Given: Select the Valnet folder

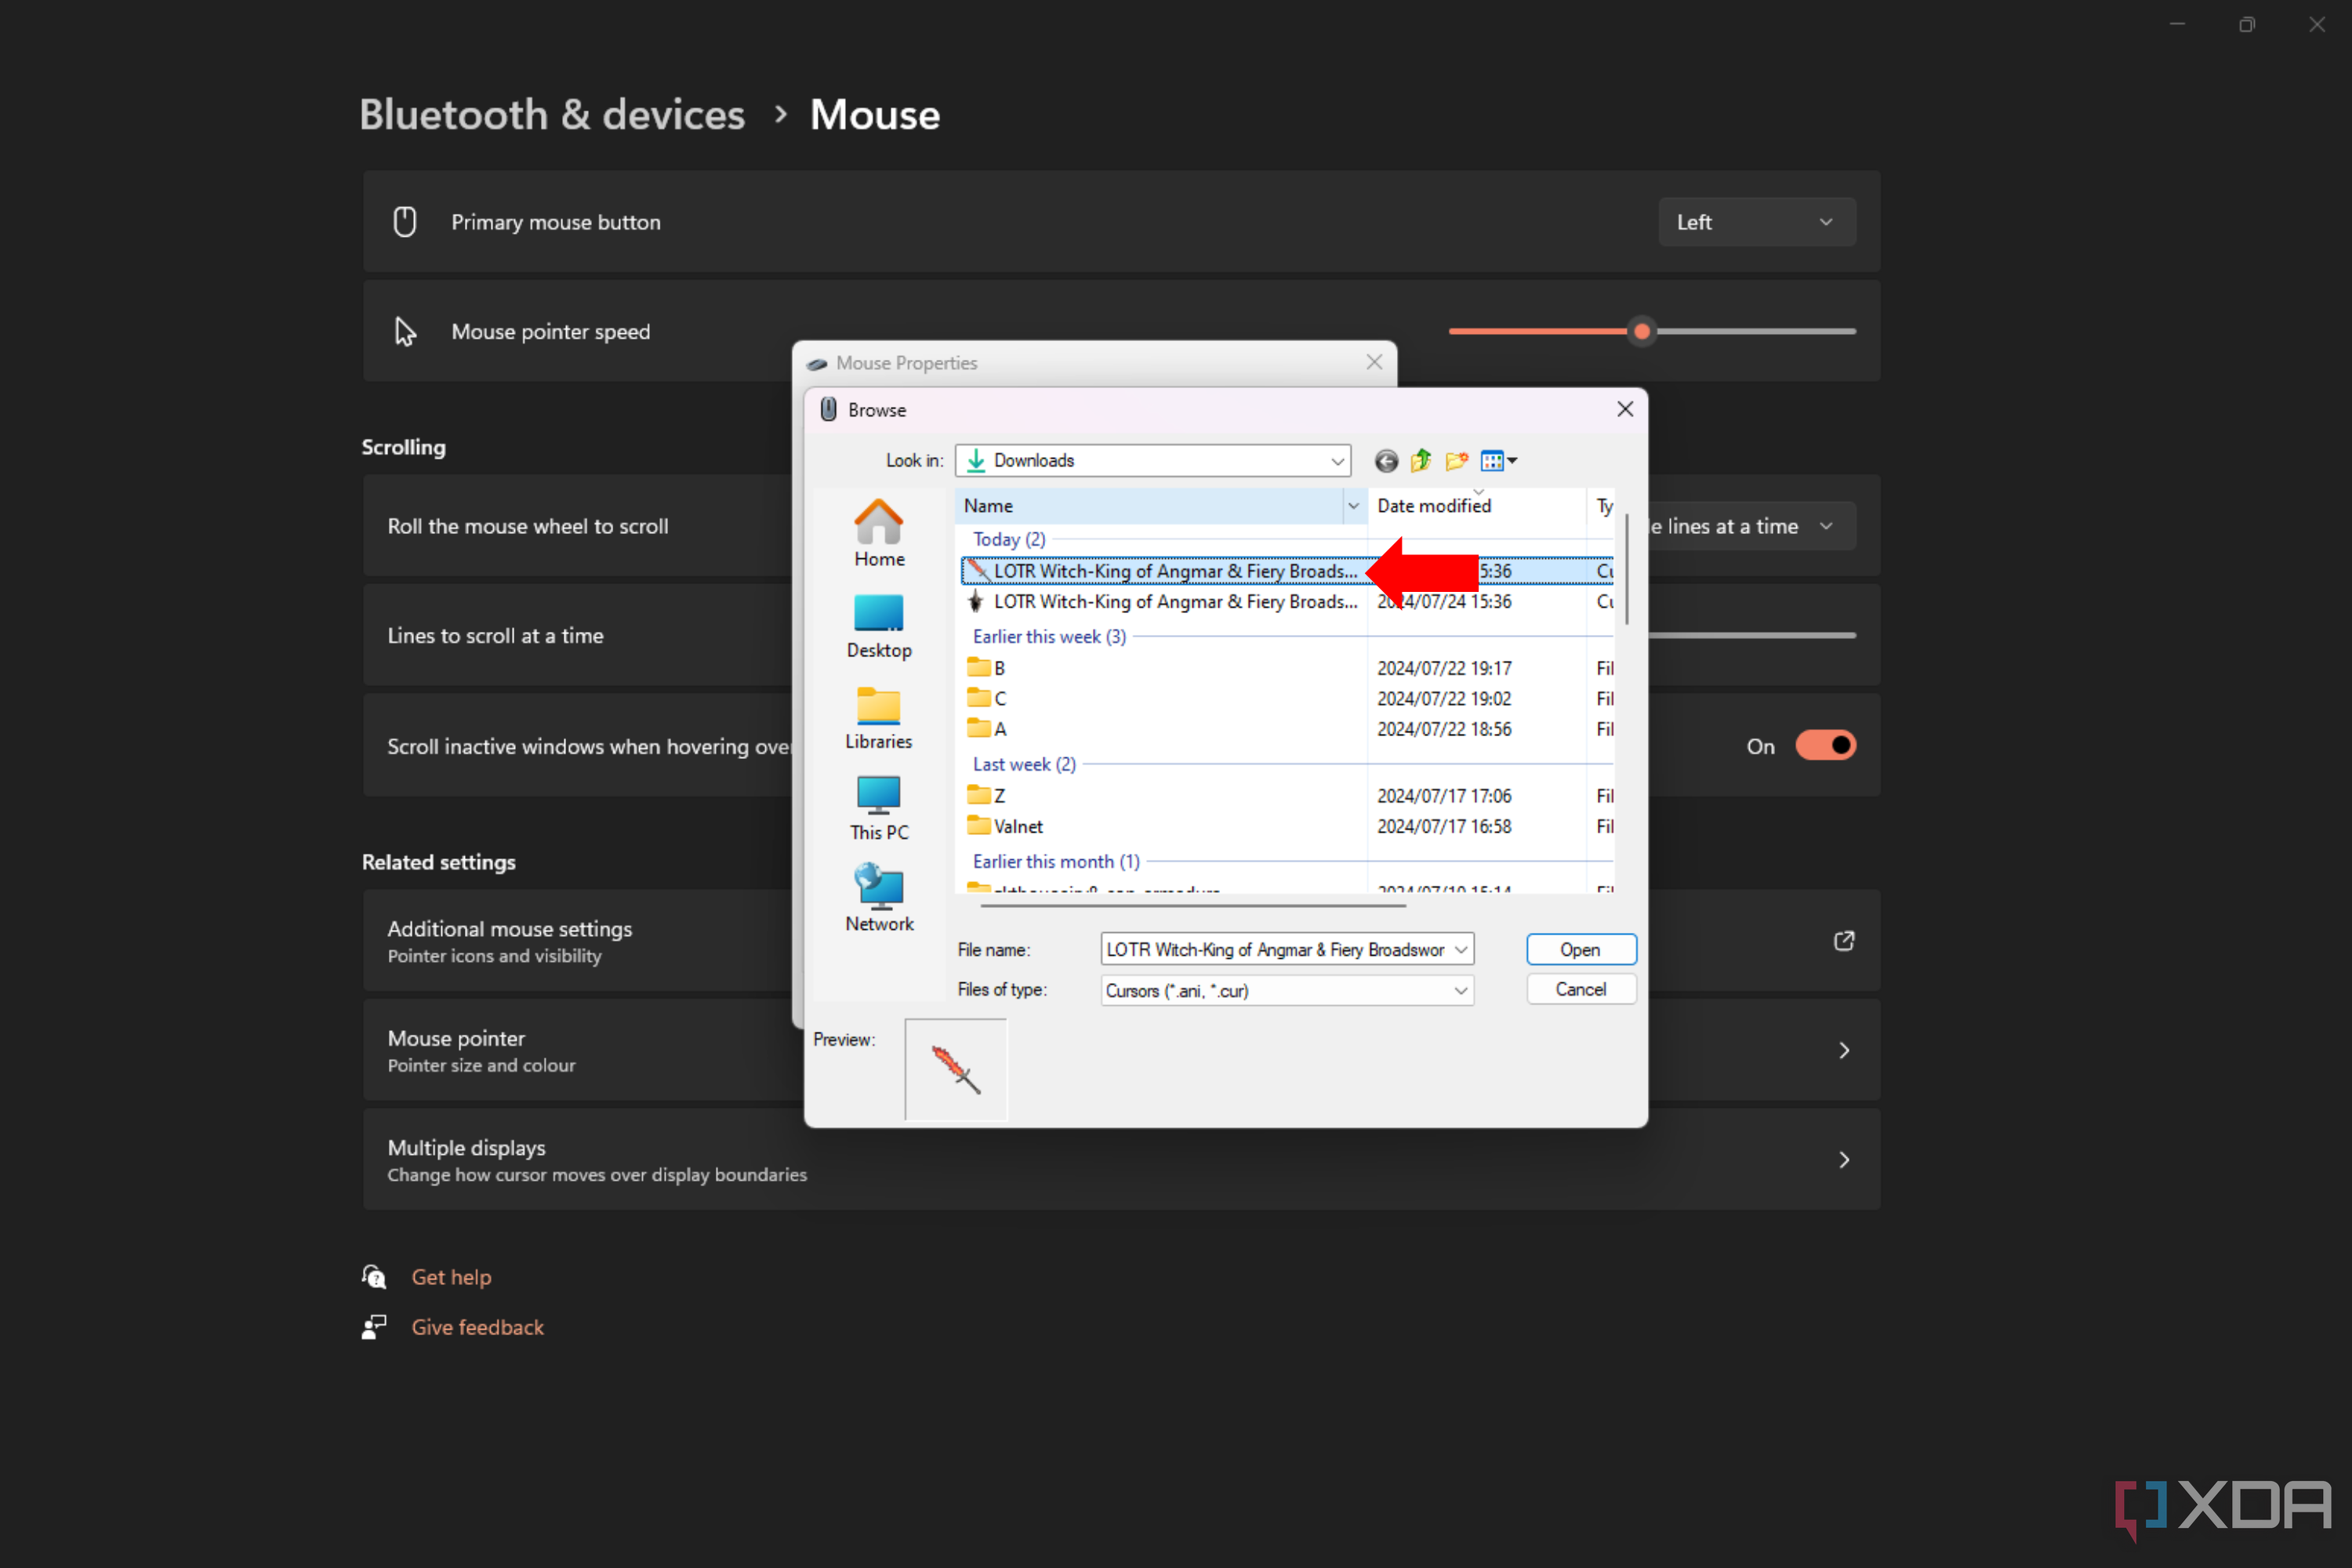Looking at the screenshot, I should pos(1005,826).
